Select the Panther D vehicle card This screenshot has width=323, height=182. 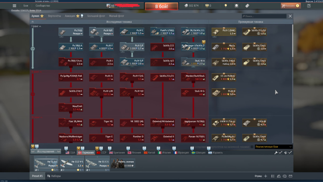[132, 138]
